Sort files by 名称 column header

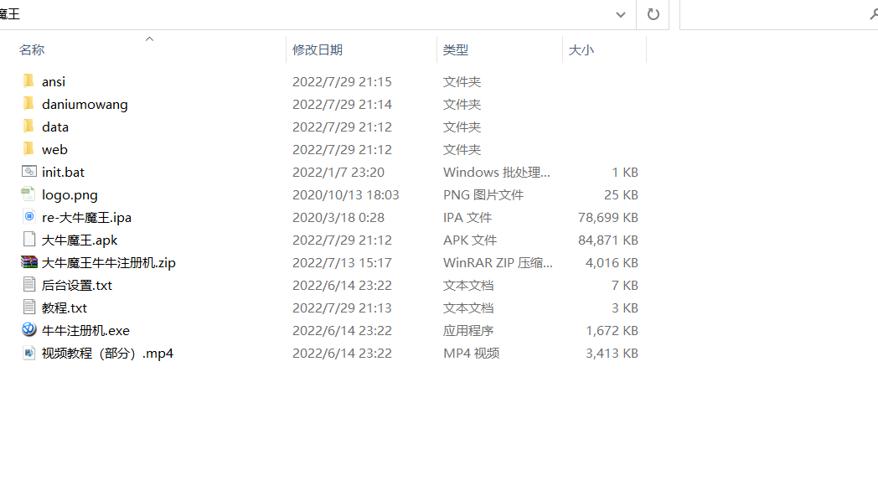click(32, 50)
